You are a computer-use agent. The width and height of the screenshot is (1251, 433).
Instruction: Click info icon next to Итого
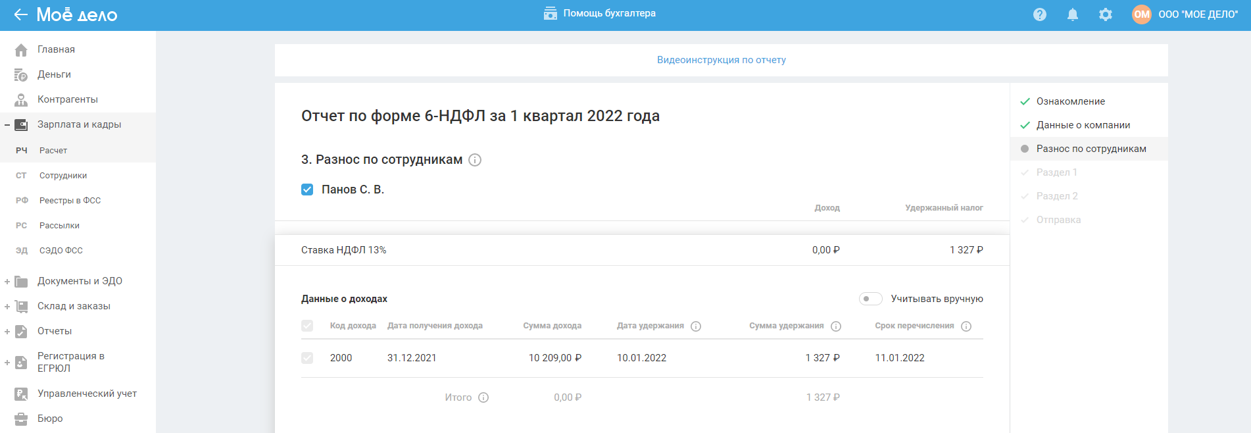click(x=483, y=397)
